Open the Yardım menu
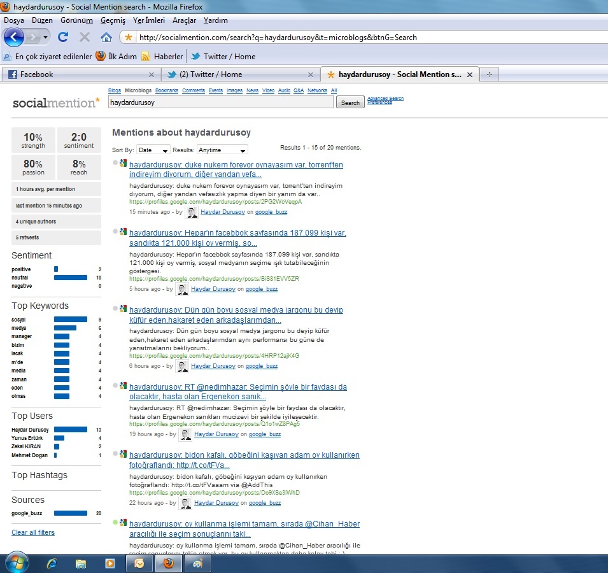This screenshot has height=573, width=608. (x=216, y=20)
